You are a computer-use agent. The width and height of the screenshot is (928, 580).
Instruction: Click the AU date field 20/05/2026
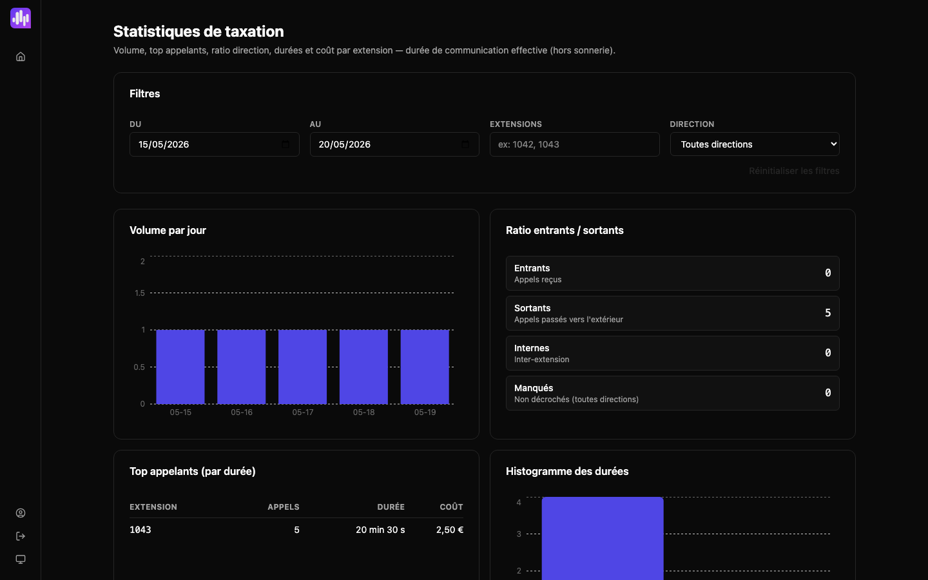point(394,144)
